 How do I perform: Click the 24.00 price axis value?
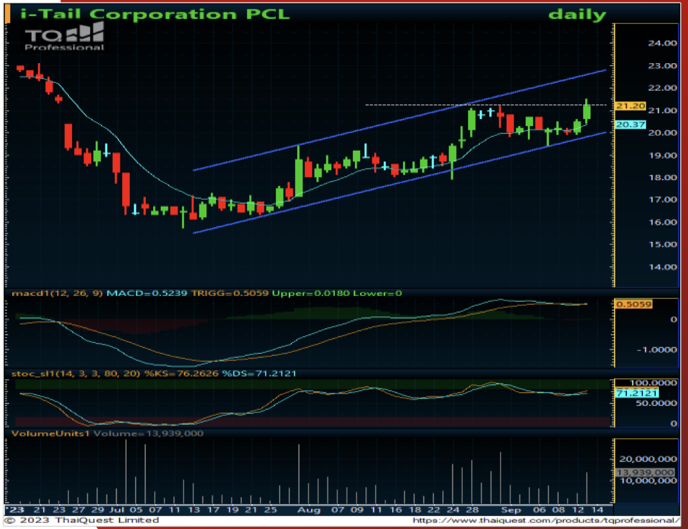(662, 43)
